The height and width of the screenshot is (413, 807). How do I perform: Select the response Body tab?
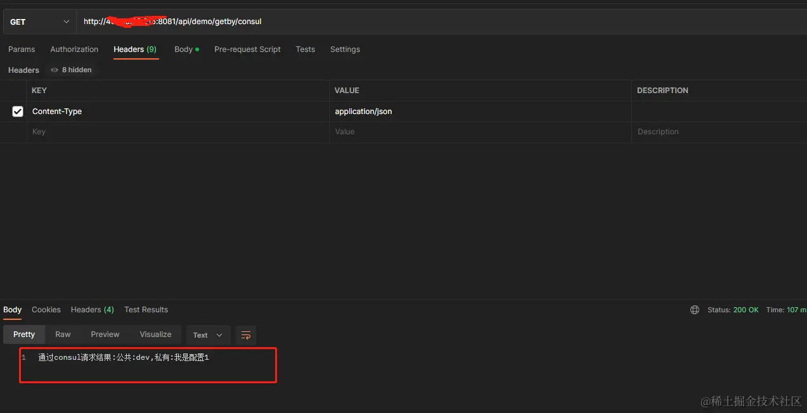click(12, 310)
